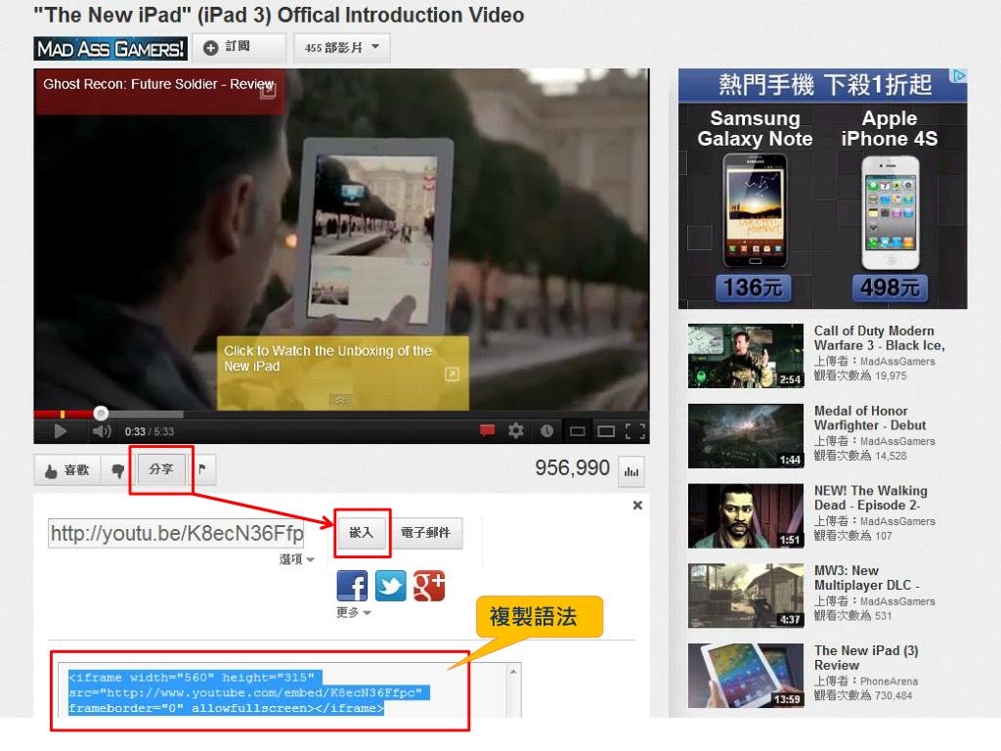Switch to small player size
Viewport: 1001px width, 751px height.
(577, 431)
